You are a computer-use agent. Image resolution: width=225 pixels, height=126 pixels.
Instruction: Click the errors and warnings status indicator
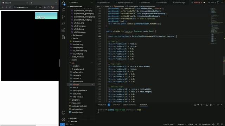tap(70, 125)
